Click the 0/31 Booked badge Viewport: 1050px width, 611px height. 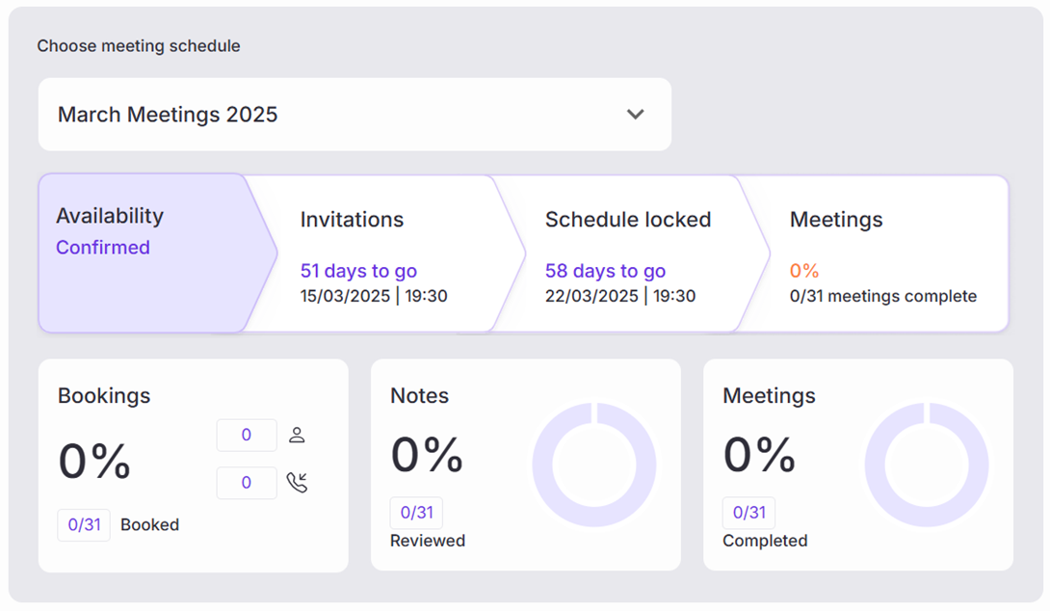click(84, 525)
